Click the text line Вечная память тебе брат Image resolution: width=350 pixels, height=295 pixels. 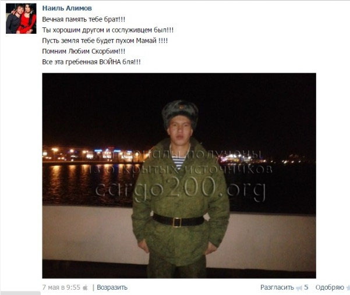coord(84,19)
